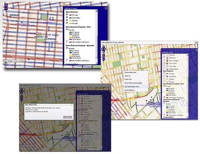This screenshot has height=154, width=200.
Task: Blue Secondary color swatch in top-left panel
Action: (x=70, y=18)
